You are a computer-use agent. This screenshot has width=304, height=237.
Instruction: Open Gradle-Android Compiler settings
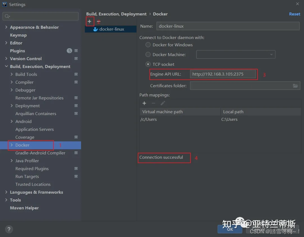[40, 153]
